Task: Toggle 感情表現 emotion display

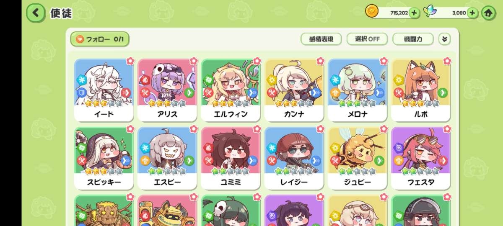Action: (321, 39)
